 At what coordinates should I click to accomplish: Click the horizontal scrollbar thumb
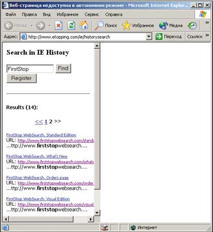(x=41, y=219)
